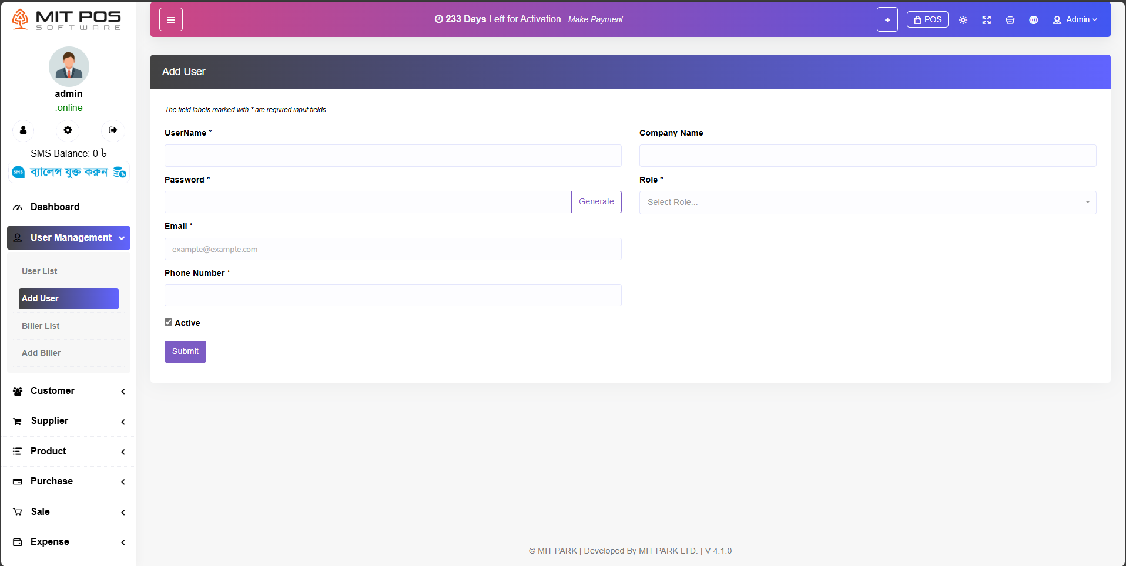Open User List in sidebar
Viewport: 1126px width, 566px height.
coord(39,271)
